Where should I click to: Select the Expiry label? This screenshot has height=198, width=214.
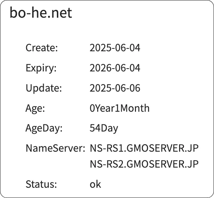[41, 68]
